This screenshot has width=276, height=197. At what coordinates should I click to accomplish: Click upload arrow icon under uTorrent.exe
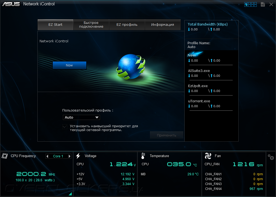click(x=211, y=106)
